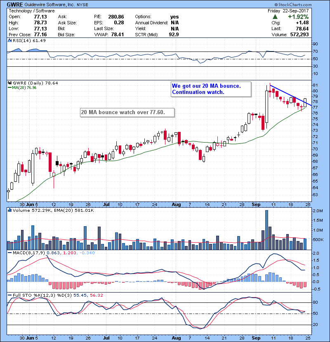Click the RSI(14) 61.49 label
The width and height of the screenshot is (330, 342).
coord(29,40)
